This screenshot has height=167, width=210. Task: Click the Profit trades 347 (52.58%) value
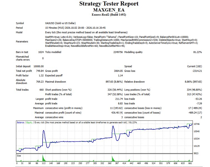[x=115, y=94]
